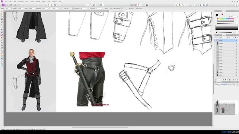
Task: Click Add Pixel Layer icon
Action: tap(236, 80)
